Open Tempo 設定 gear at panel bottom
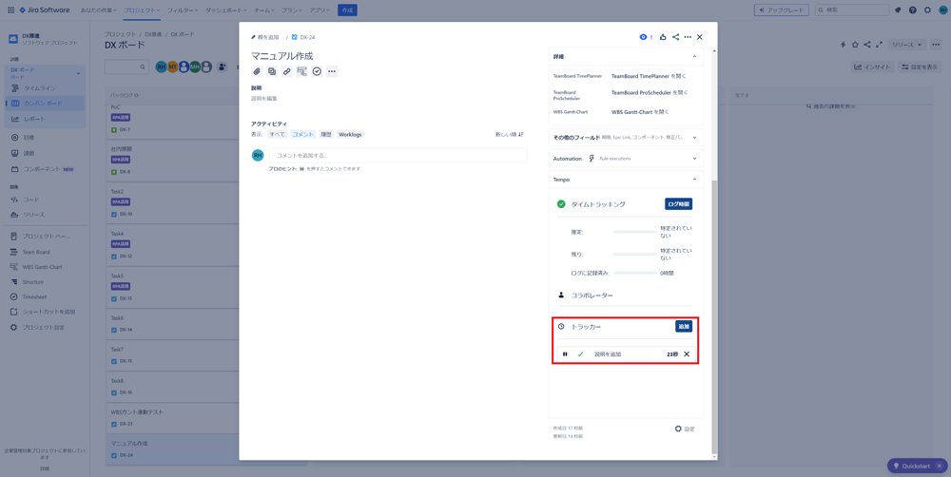951x477 pixels. tap(685, 429)
